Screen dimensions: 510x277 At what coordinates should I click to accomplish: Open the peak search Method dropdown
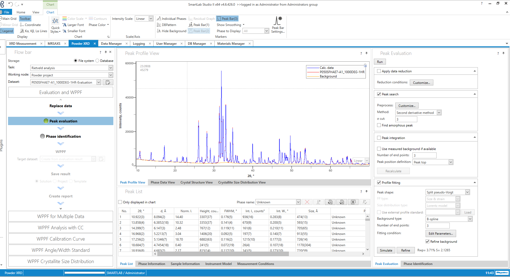click(439, 113)
